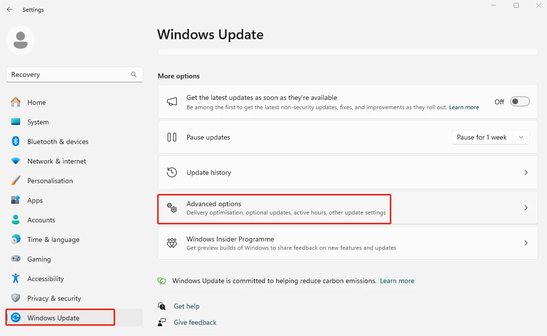Click the Give feedback person icon
This screenshot has height=336, width=547.
pos(162,322)
